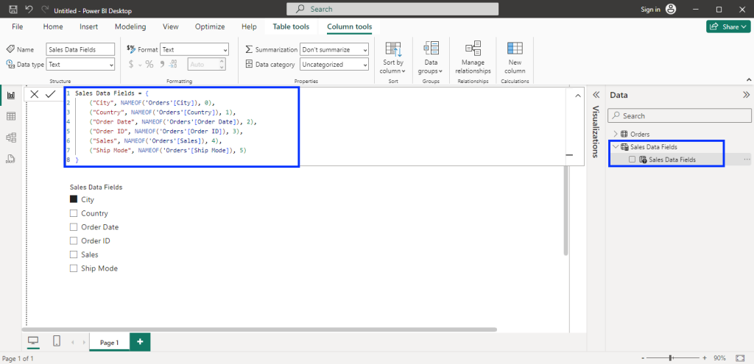Switch to Insert tab
754x364 pixels.
(x=89, y=27)
